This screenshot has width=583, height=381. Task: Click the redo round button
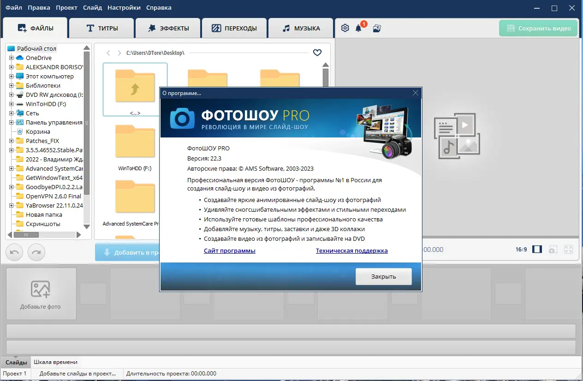[x=36, y=252]
